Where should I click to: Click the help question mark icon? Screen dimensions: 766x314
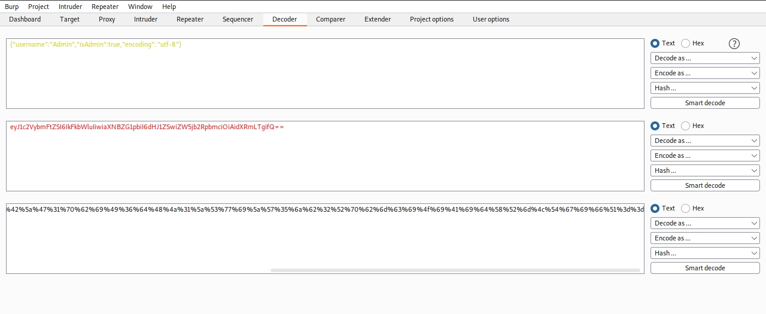[734, 44]
